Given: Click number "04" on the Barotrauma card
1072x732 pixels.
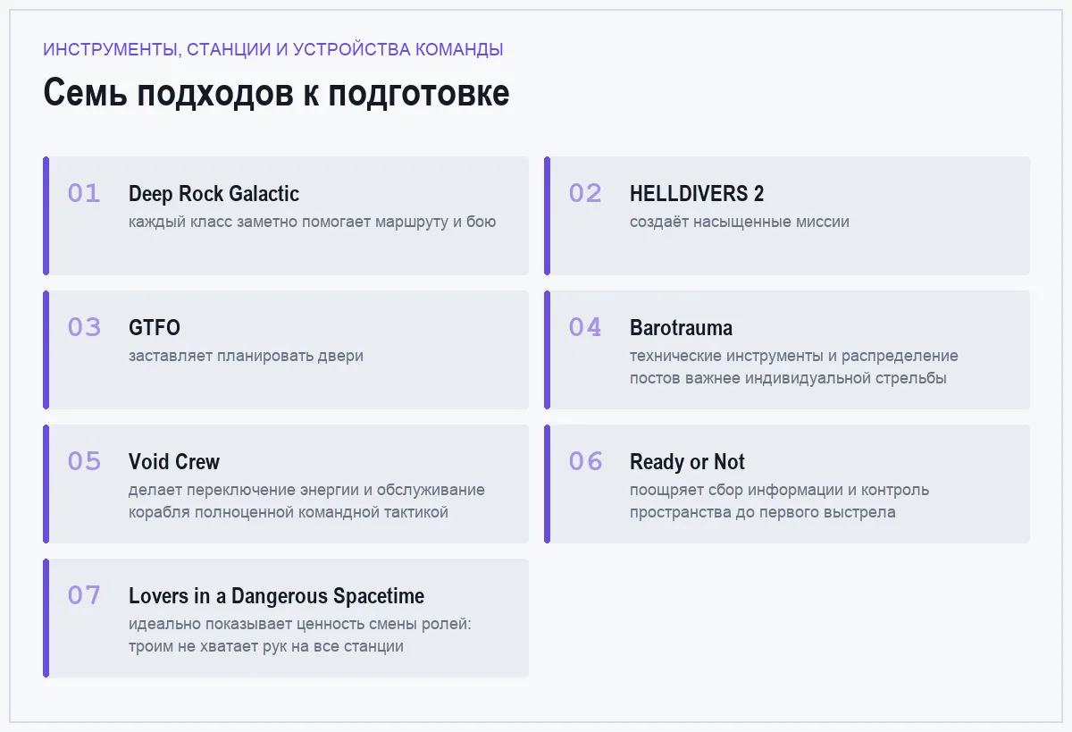Looking at the screenshot, I should 585,327.
